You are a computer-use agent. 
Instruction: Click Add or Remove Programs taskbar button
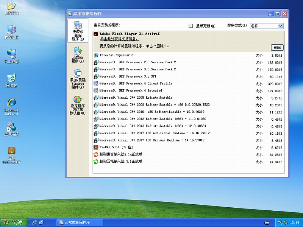click(80, 222)
